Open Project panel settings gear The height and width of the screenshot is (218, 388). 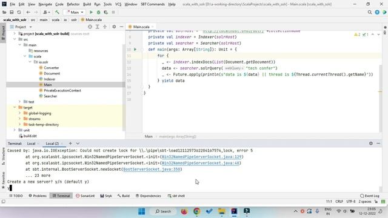(114, 27)
